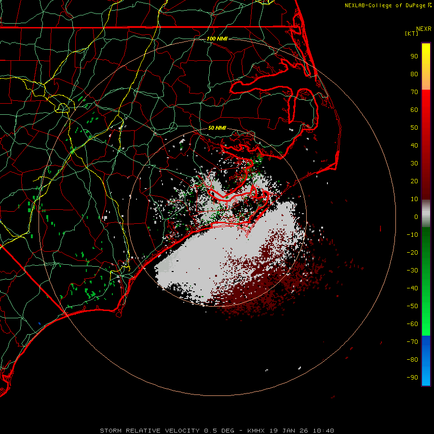
Task: Click the 20 value on velocity scale
Action: 414,181
